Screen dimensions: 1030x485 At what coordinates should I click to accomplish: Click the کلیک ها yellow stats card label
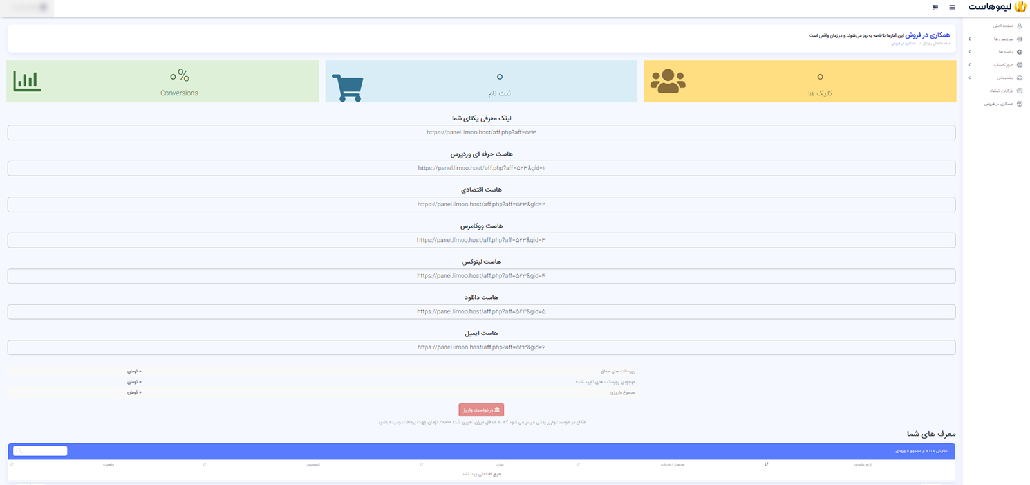coord(820,93)
